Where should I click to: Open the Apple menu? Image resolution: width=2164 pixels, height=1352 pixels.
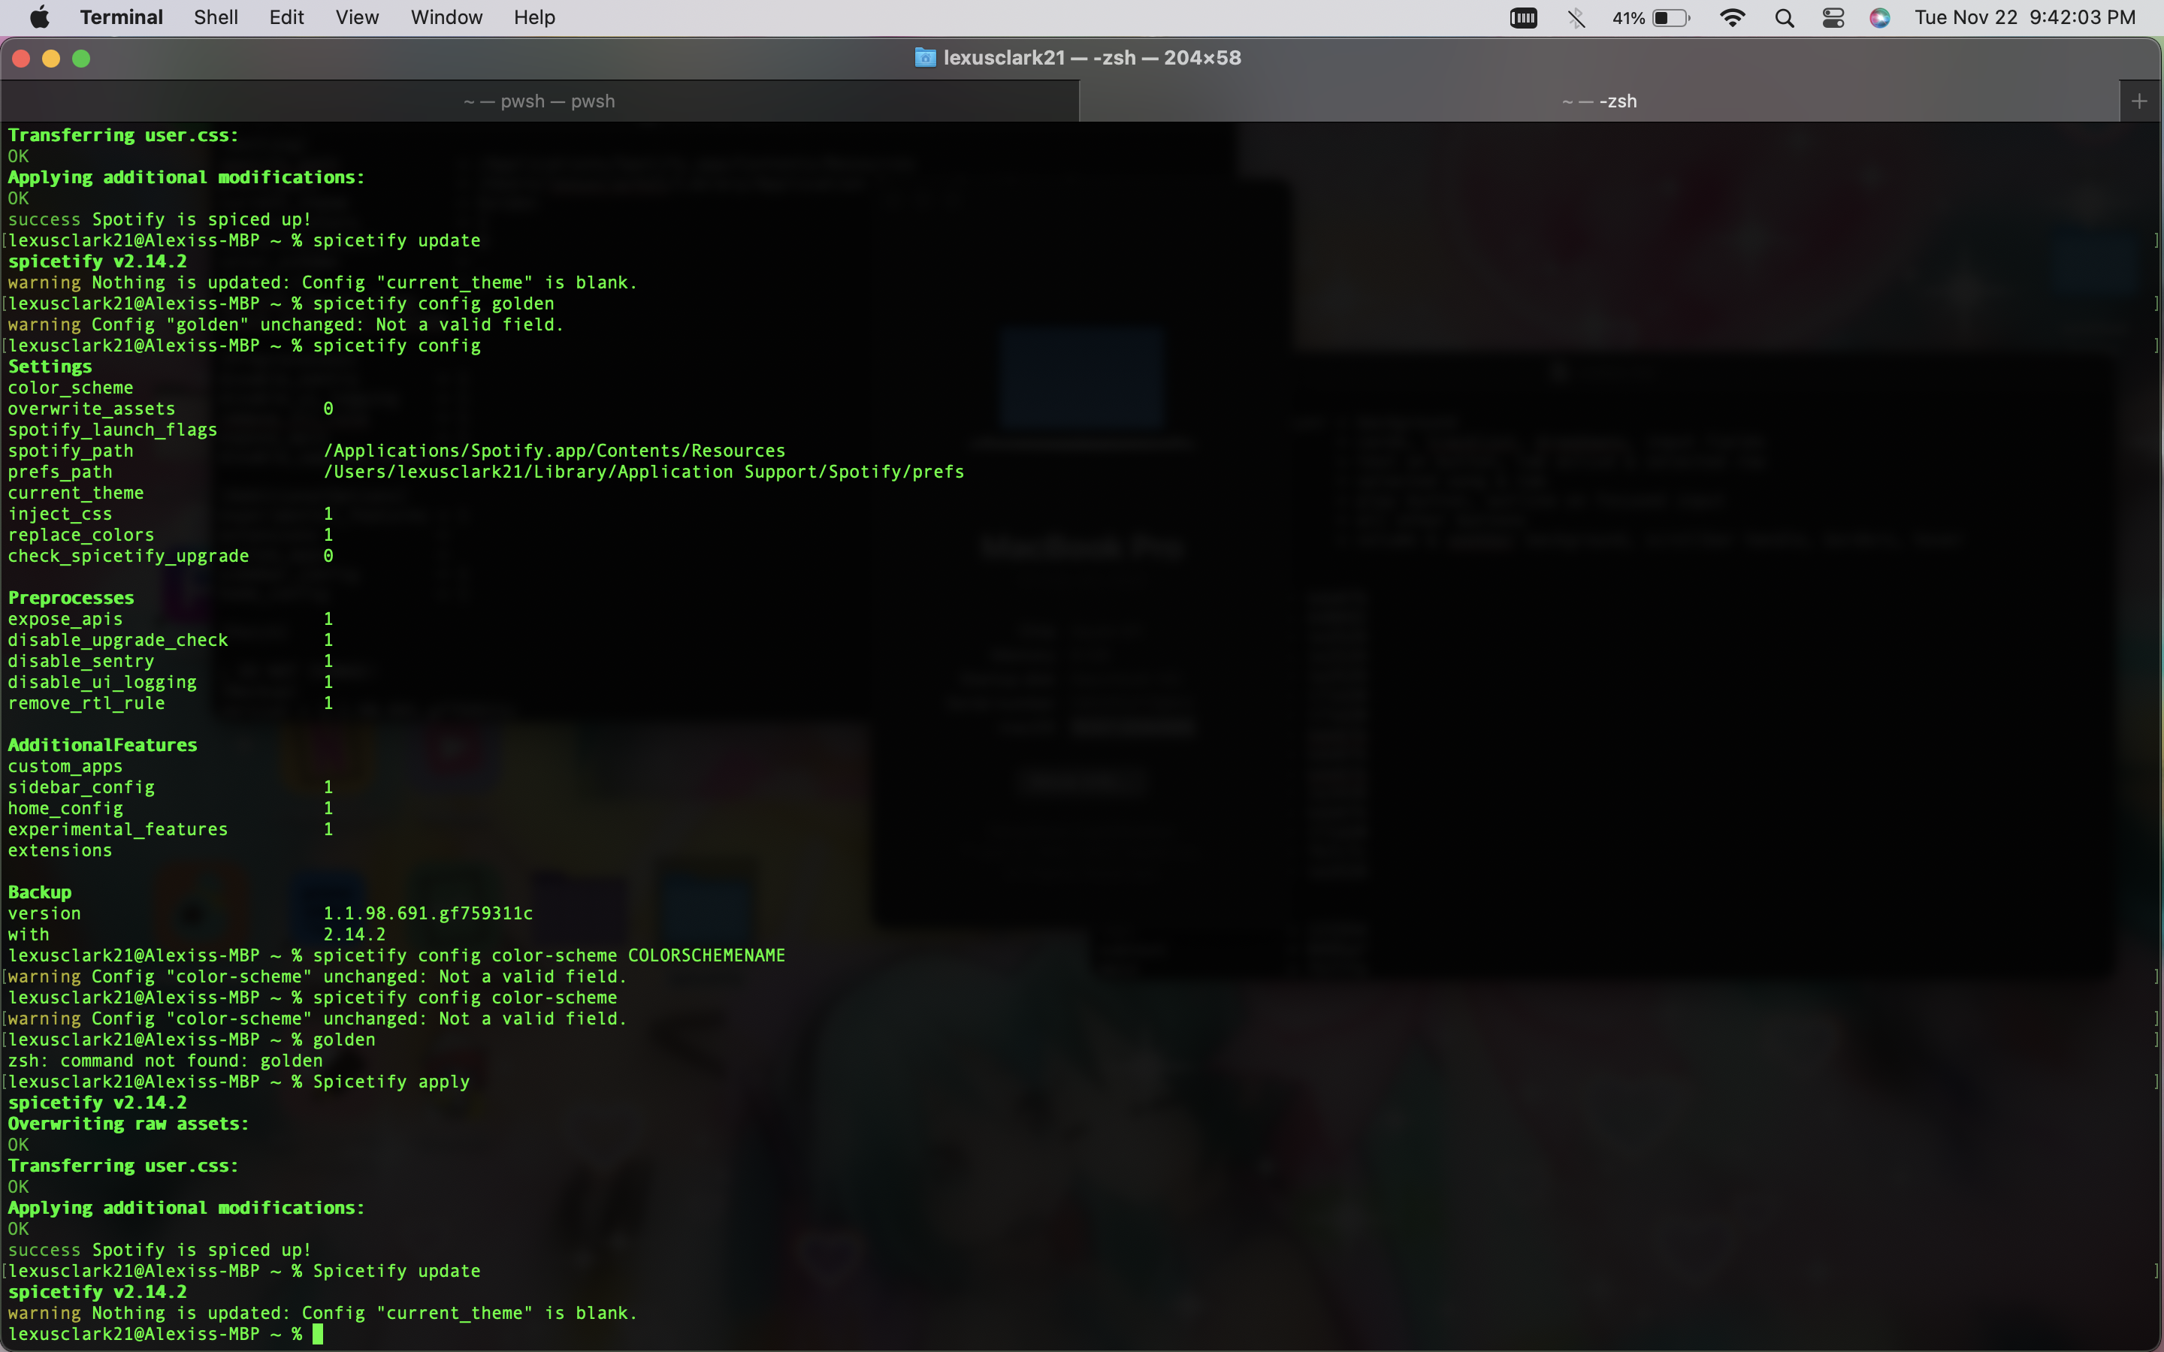coord(41,17)
